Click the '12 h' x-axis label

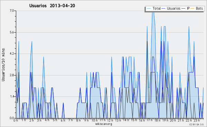(110, 120)
